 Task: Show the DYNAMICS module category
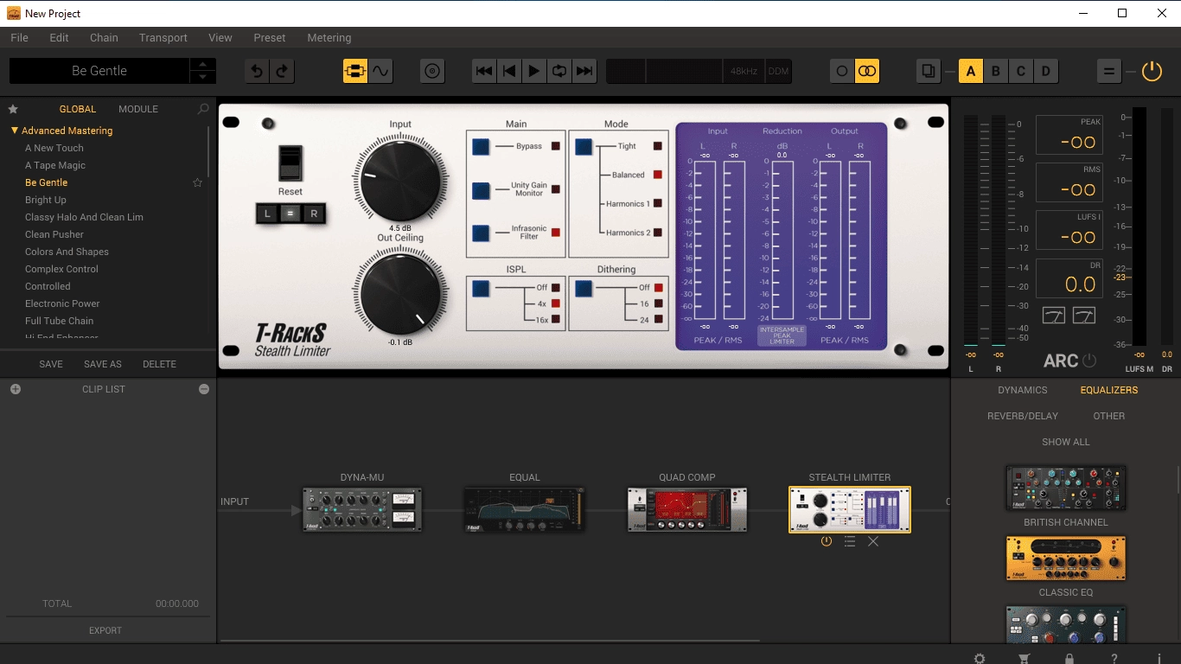pyautogui.click(x=1023, y=390)
